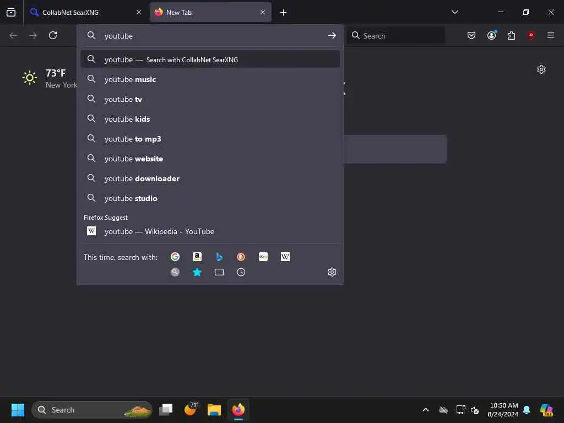Open volume muted tray icon
The image size is (564, 423).
coord(475,410)
